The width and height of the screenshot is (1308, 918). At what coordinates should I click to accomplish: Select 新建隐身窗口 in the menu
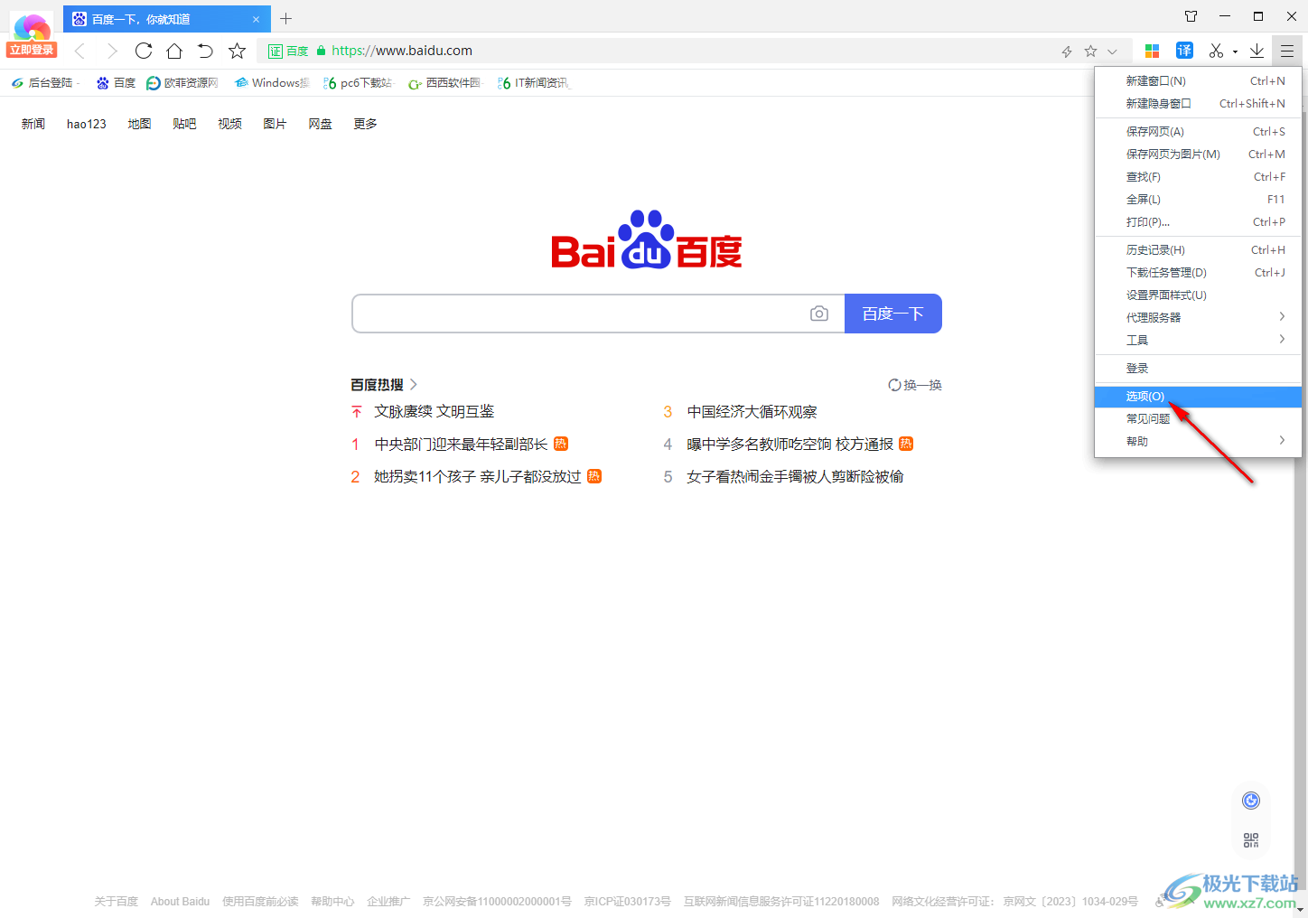coord(1198,103)
